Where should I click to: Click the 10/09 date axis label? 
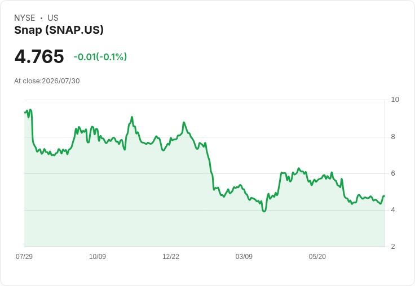(x=98, y=256)
